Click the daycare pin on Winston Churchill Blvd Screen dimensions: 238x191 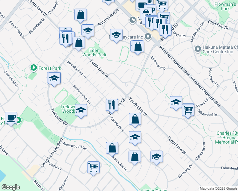tap(148, 37)
